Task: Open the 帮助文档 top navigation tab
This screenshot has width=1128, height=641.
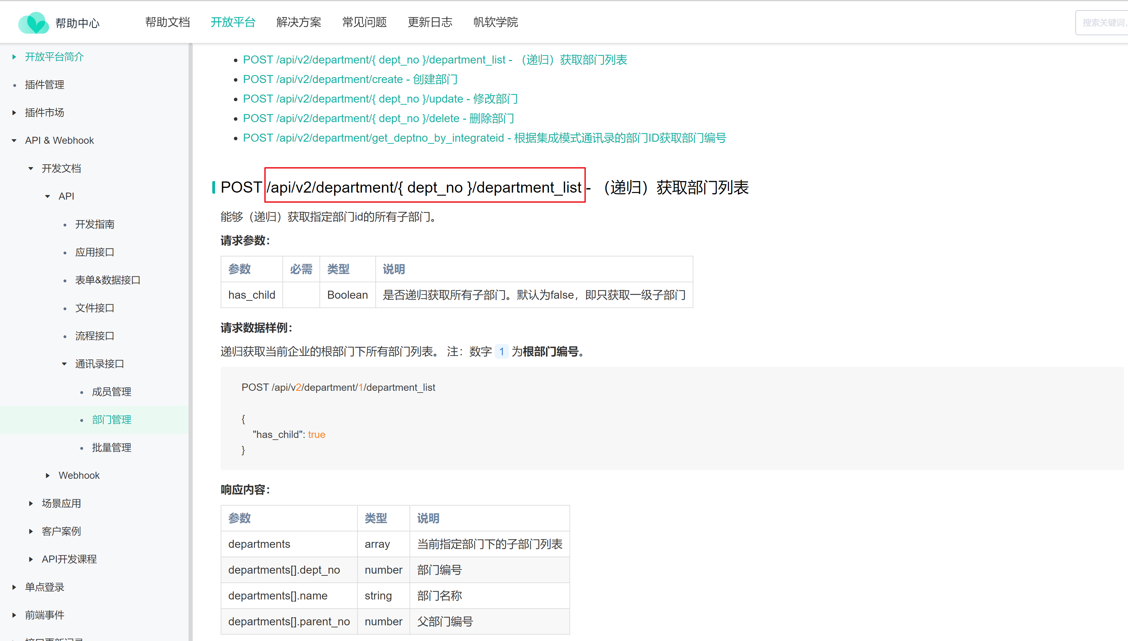Action: pos(167,22)
